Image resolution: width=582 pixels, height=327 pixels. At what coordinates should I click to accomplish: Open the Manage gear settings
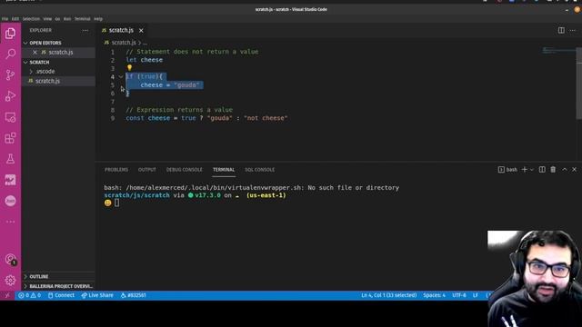(10, 281)
